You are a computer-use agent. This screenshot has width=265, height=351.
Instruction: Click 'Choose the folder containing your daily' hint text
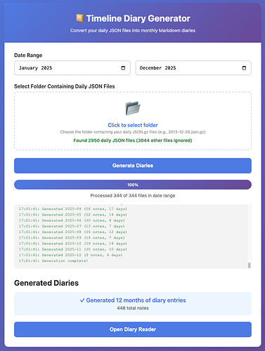[x=133, y=132]
